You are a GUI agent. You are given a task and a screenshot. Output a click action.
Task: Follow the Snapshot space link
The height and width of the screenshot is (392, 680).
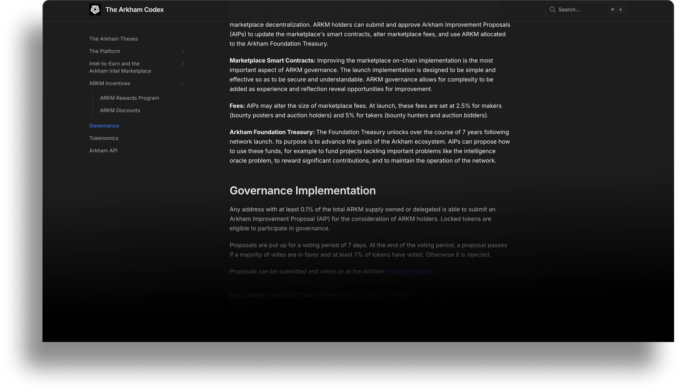[408, 272]
